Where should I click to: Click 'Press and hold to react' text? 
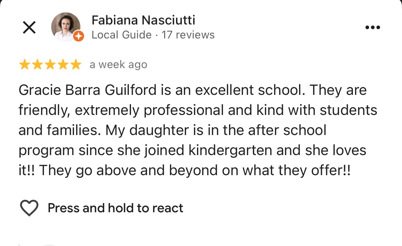pos(115,208)
